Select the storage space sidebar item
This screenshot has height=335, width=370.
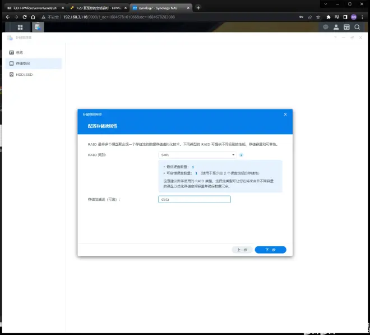[x=33, y=63]
